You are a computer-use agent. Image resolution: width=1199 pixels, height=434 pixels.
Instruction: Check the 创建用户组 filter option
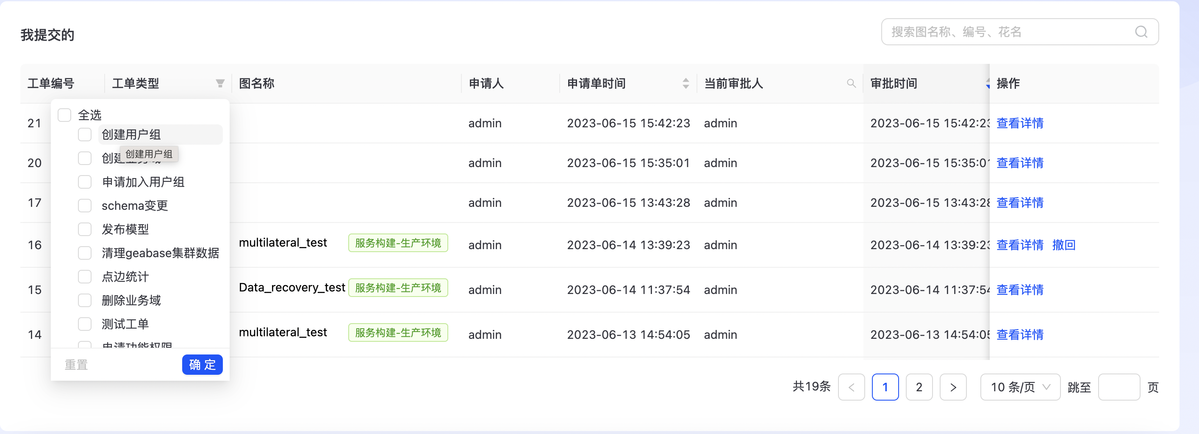[85, 135]
